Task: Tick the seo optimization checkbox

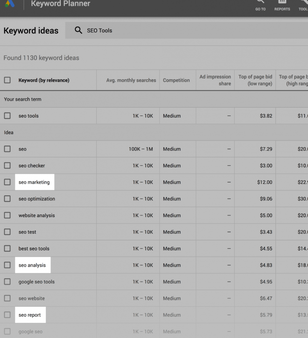Action: coord(8,199)
